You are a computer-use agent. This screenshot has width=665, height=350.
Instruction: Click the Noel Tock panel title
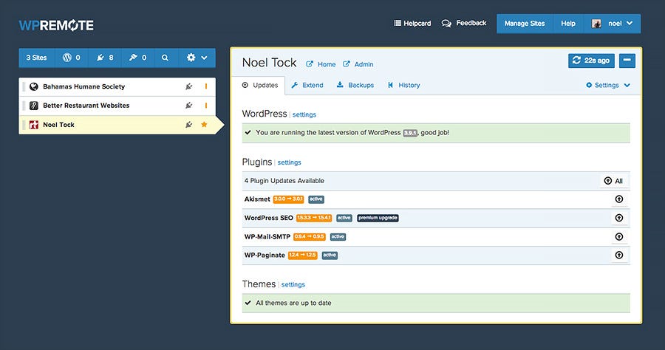(x=269, y=63)
